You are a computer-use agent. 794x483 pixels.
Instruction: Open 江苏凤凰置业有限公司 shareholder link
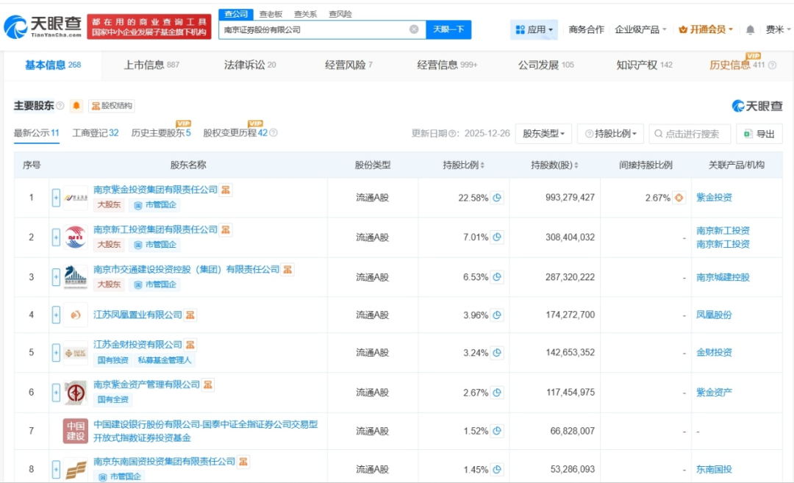pyautogui.click(x=137, y=315)
